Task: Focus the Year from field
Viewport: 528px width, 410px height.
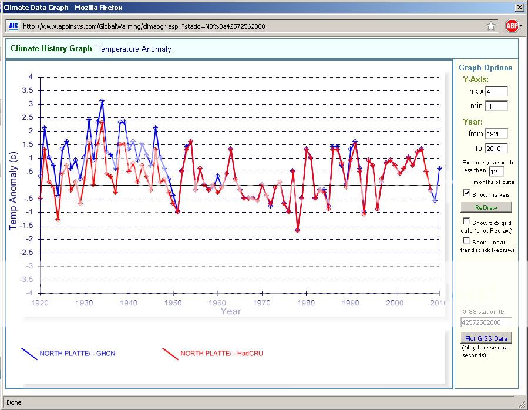Action: (x=496, y=134)
